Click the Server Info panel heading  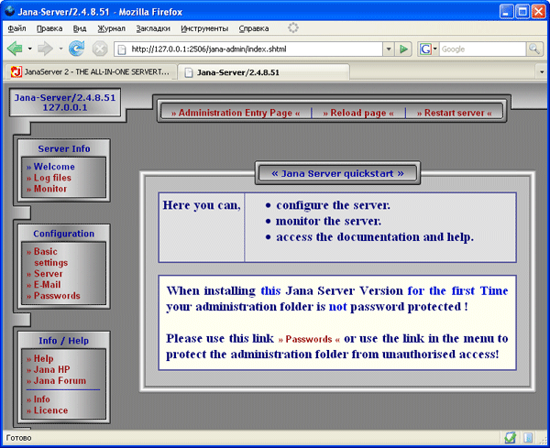(64, 148)
